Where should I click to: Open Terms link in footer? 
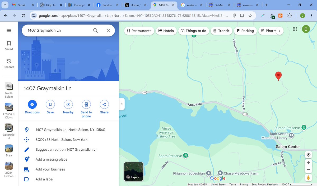click(x=233, y=184)
